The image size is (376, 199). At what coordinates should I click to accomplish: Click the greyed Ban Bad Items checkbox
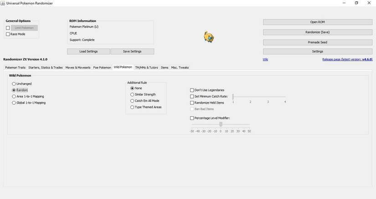pyautogui.click(x=192, y=109)
